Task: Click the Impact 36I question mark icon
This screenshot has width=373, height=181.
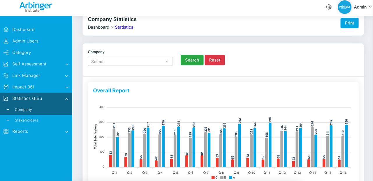Action: point(6,87)
